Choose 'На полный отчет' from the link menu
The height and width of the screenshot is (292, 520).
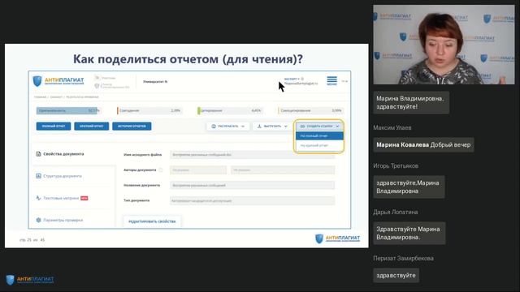click(x=319, y=135)
